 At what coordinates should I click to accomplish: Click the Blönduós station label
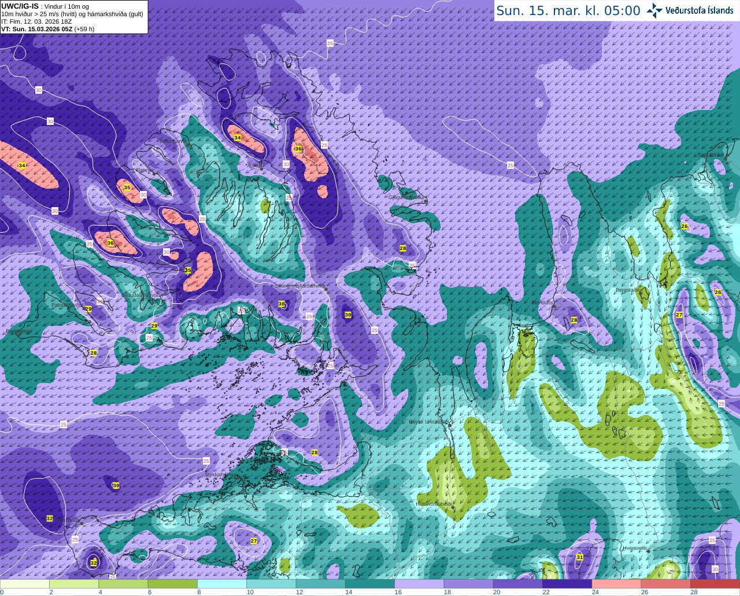pos(542,303)
